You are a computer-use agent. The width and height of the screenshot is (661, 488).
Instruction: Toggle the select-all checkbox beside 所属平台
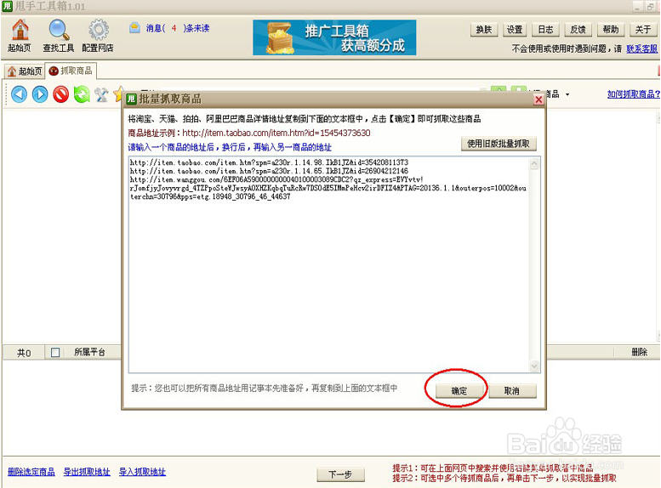pyautogui.click(x=55, y=352)
